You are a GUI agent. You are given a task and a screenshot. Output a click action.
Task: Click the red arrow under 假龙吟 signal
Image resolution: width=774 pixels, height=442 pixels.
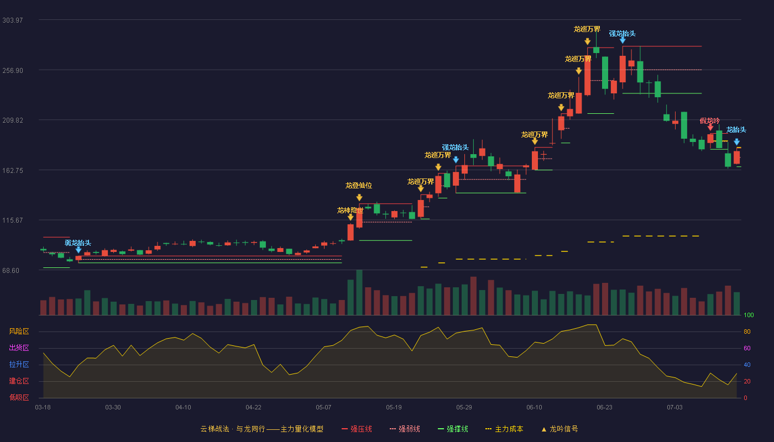click(x=710, y=127)
